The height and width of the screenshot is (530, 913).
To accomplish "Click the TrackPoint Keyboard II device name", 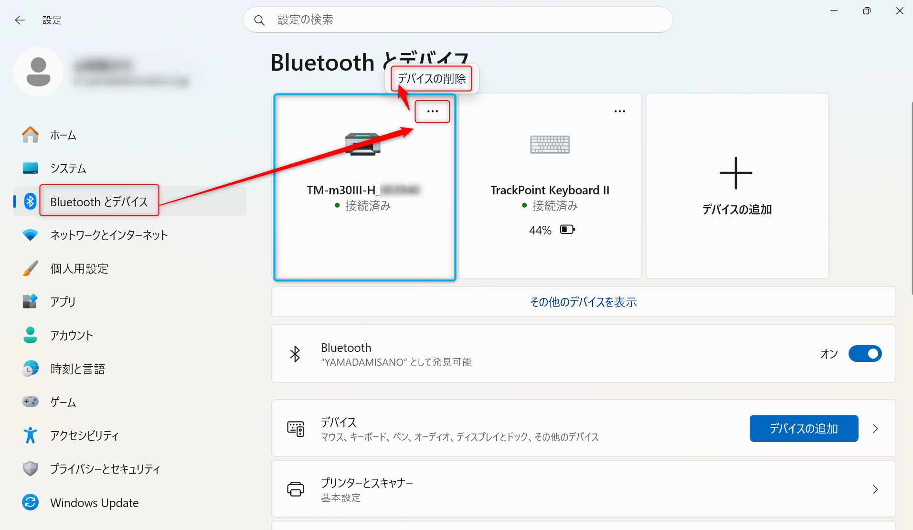I will (550, 190).
